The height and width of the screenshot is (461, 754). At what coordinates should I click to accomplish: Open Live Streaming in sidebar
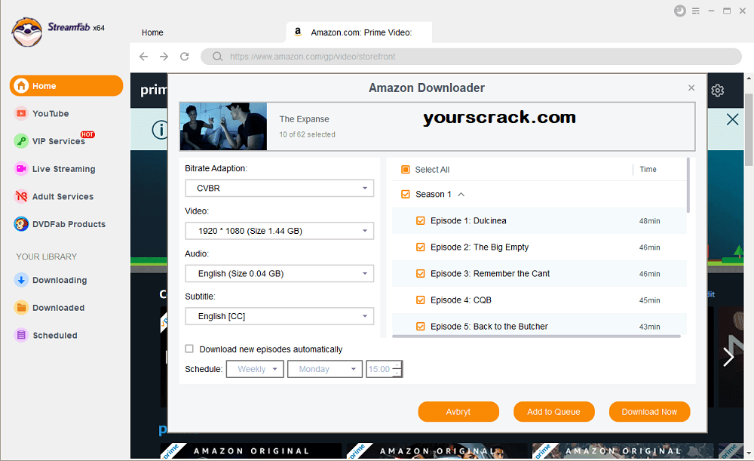[x=64, y=169]
